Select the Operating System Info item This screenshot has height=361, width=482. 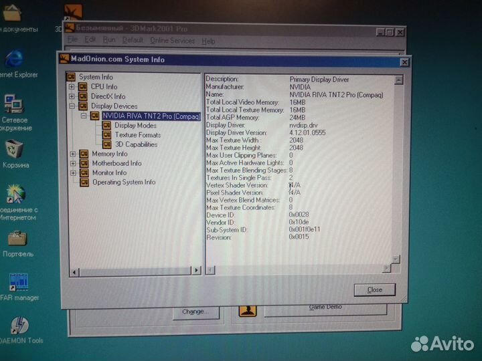124,182
